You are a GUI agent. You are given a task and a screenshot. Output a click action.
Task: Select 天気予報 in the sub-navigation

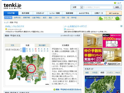(8, 18)
